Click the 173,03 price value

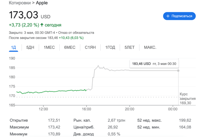coord(24,15)
